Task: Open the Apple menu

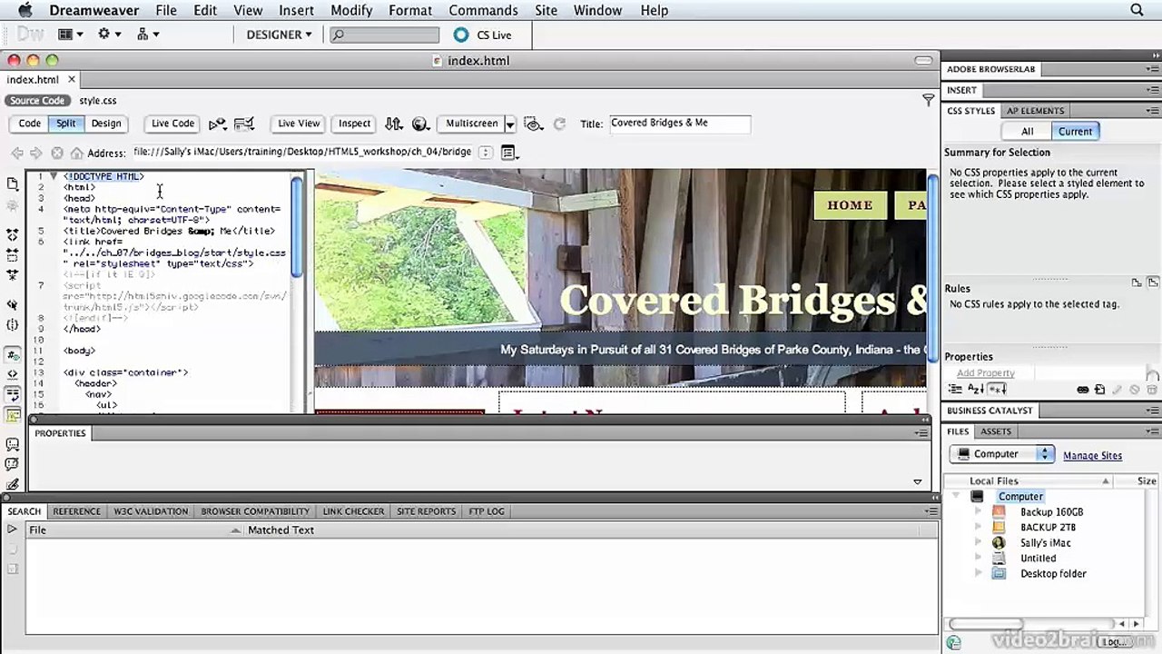Action: [25, 10]
